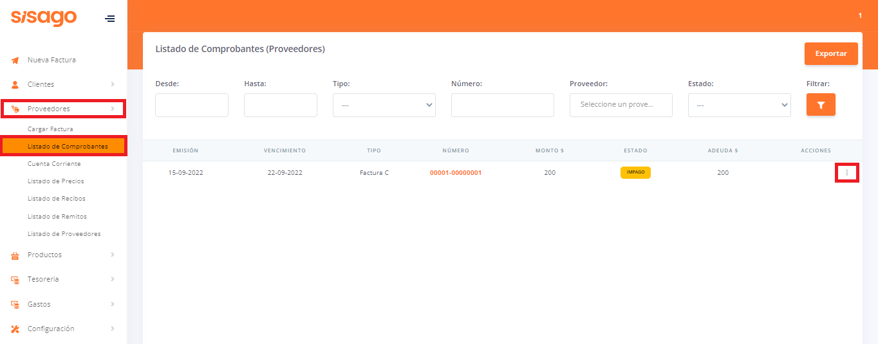
Task: Open the Tipo dropdown filter
Action: point(384,105)
